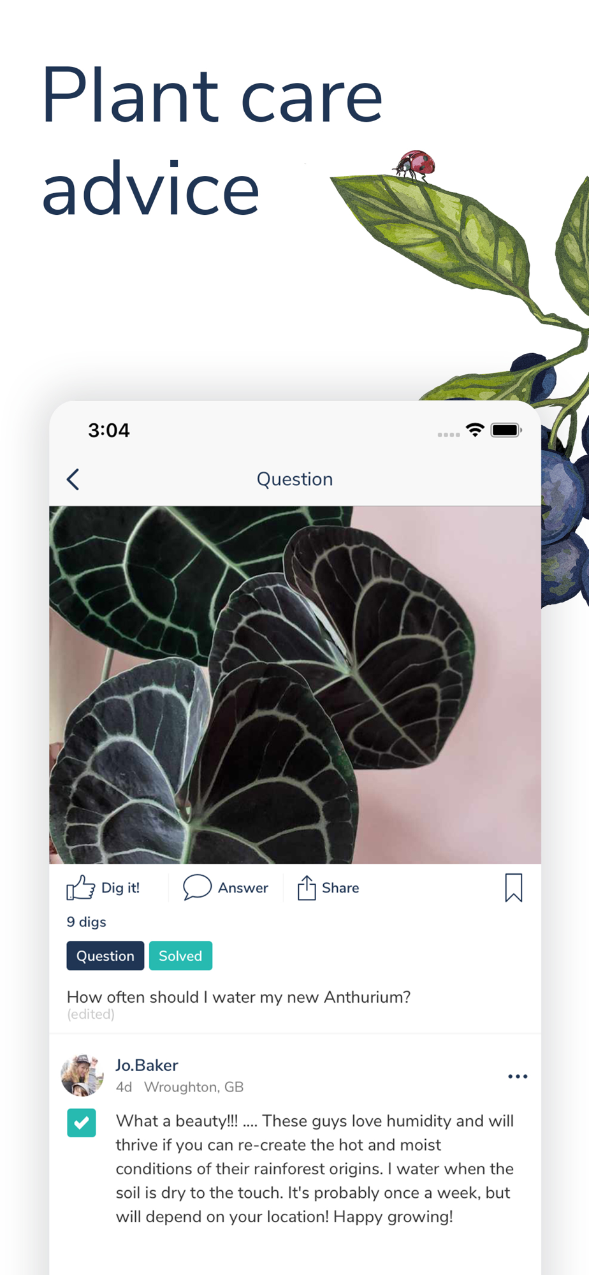Open the Jo.Baker username link

tap(147, 1065)
